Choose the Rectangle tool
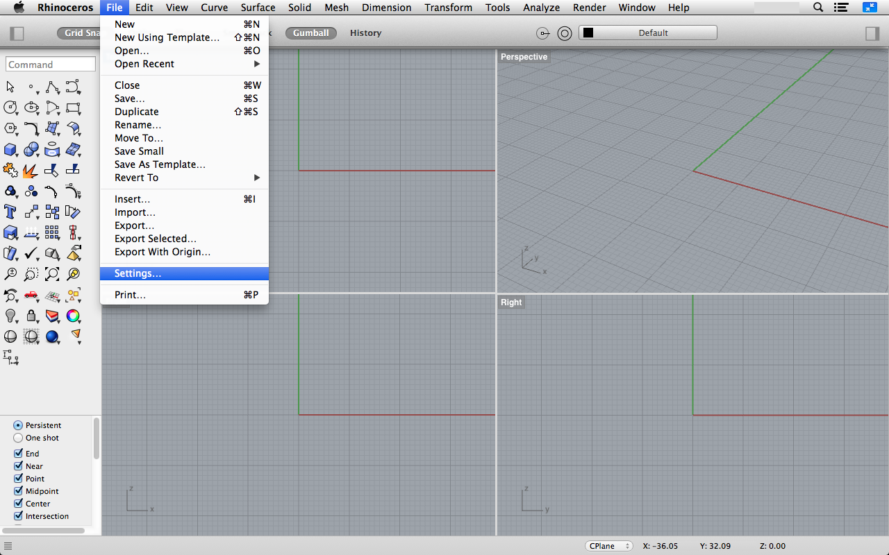 tap(73, 108)
